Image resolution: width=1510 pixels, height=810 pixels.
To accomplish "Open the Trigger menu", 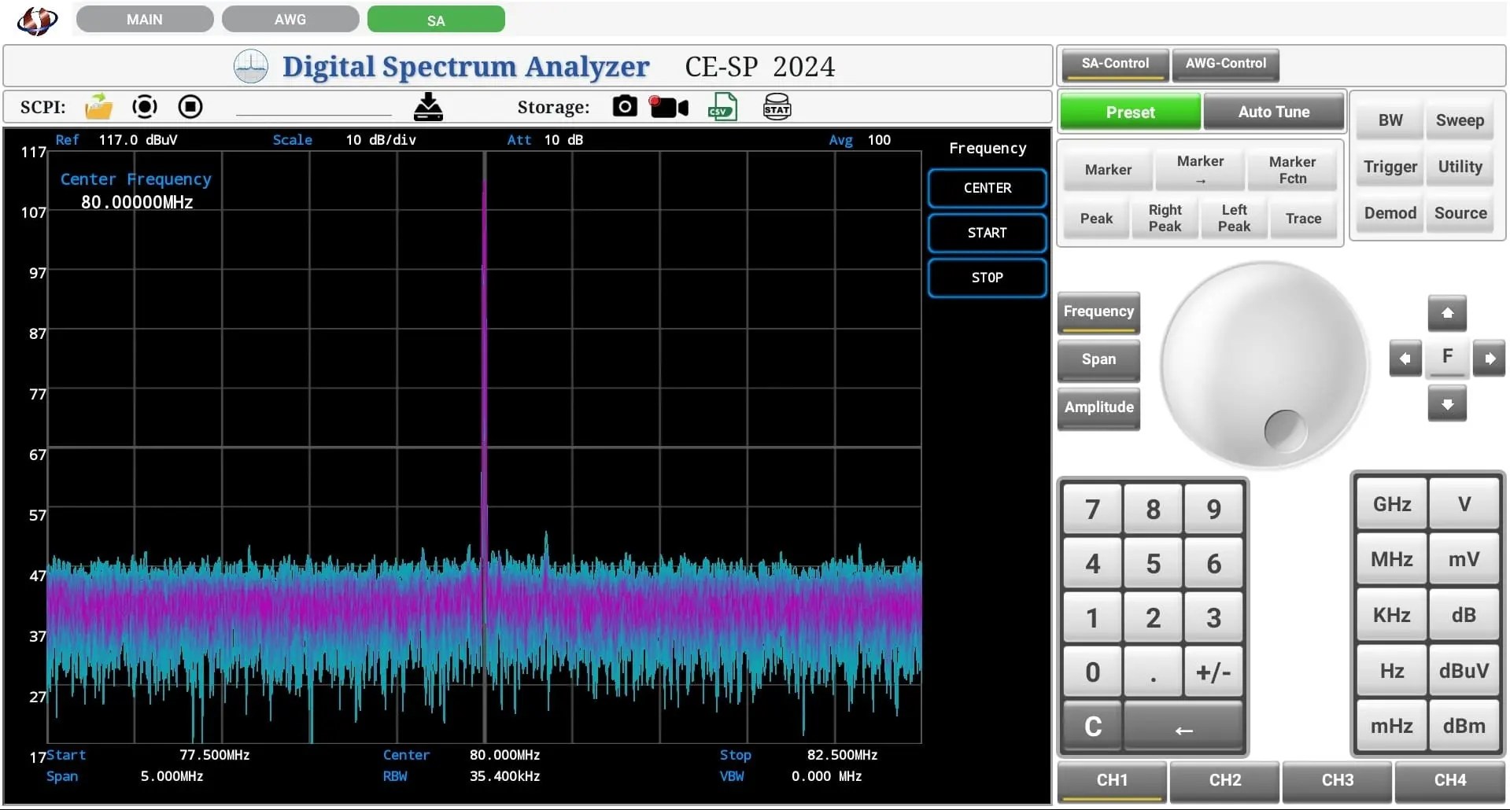I will 1390,167.
